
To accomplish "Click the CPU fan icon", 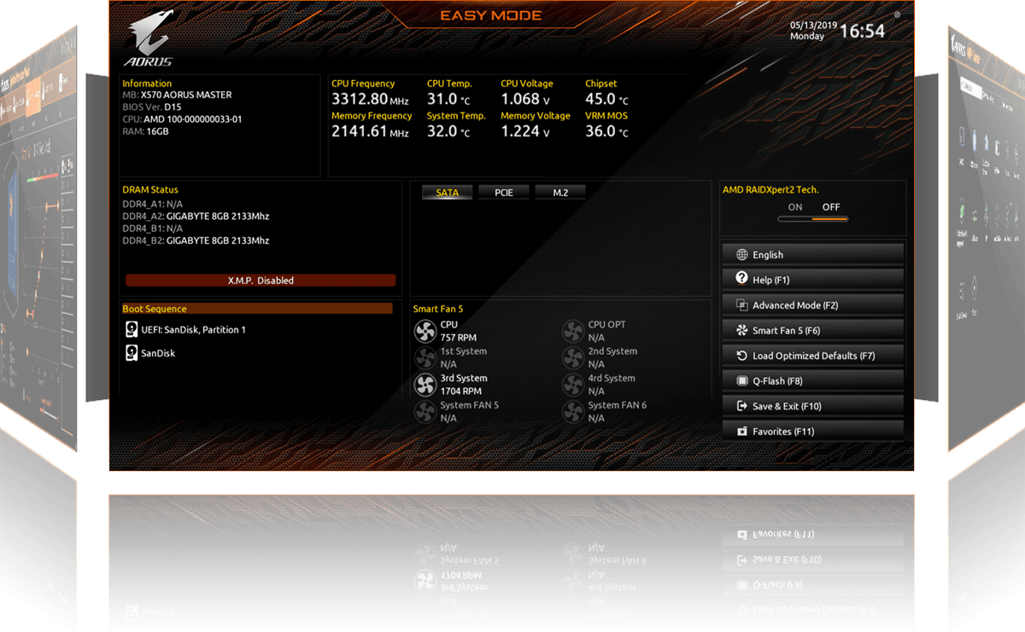I will click(x=425, y=331).
